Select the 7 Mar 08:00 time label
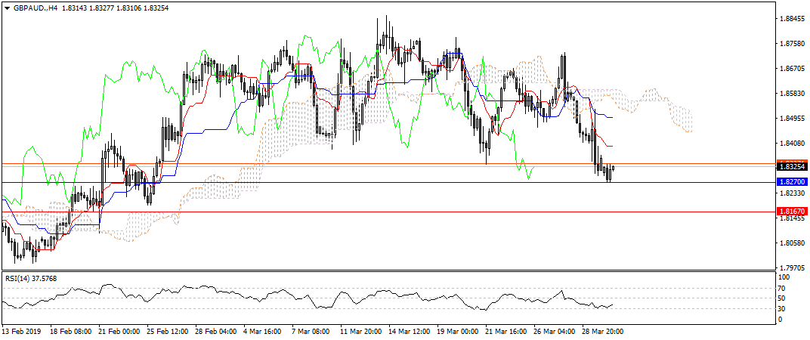This screenshot has width=810, height=340. pos(311,331)
